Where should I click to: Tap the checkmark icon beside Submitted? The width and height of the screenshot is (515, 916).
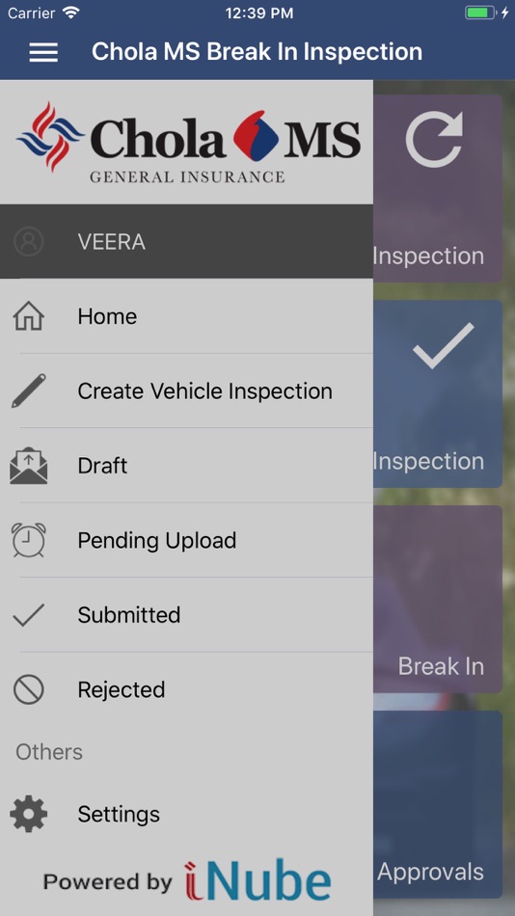(x=29, y=615)
